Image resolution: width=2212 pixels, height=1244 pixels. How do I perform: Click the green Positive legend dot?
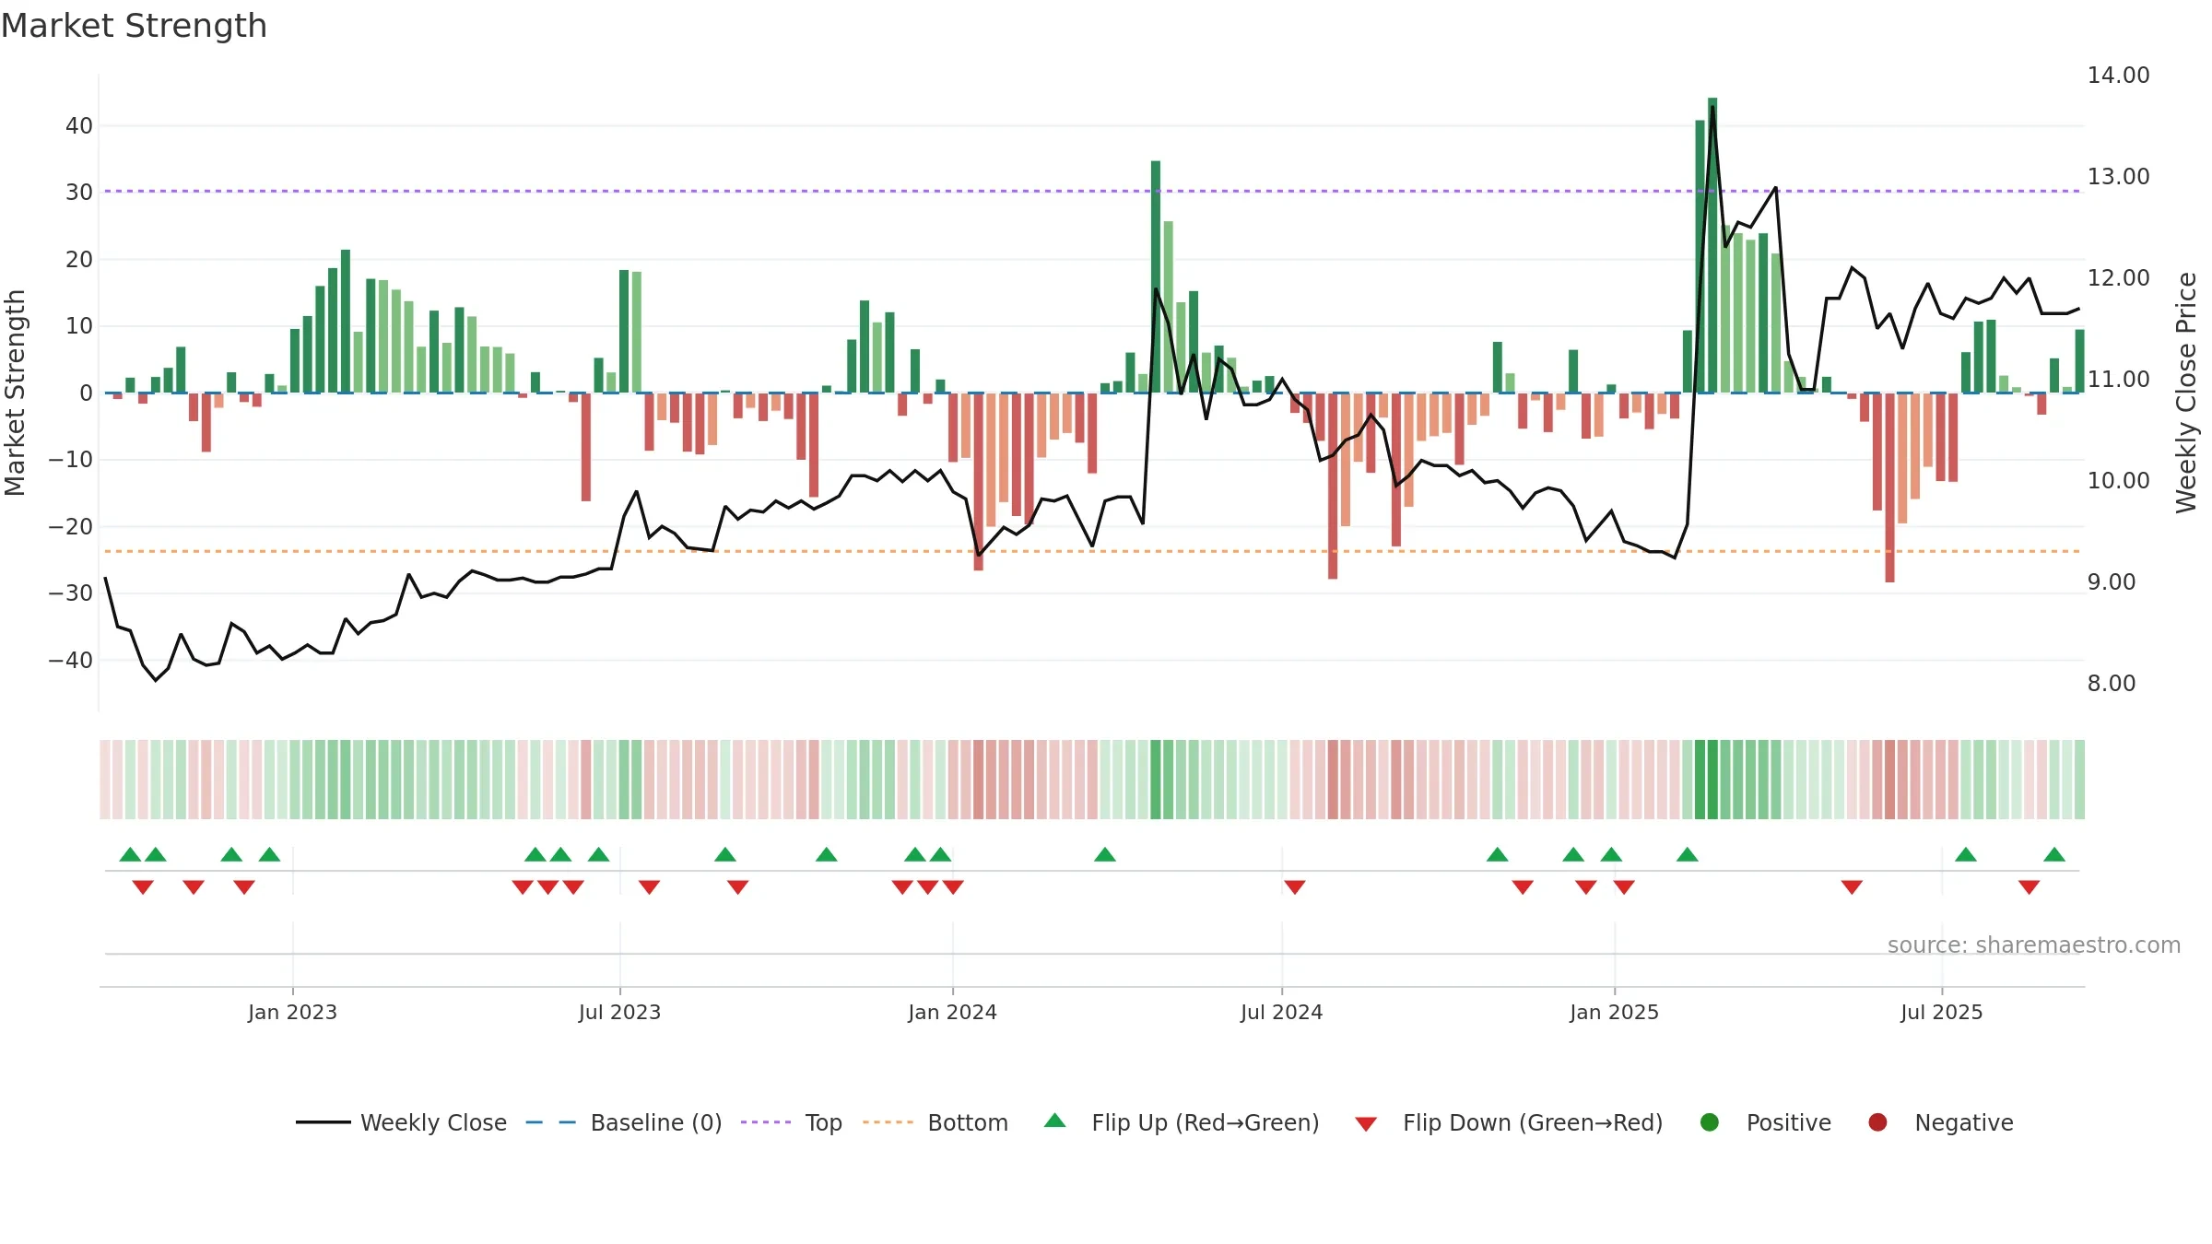[x=1710, y=1122]
